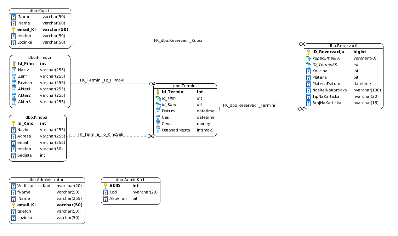Image resolution: width=398 pixels, height=236 pixels.
Task: Click the key icon next to ID_Rezervacija
Action: click(308, 52)
